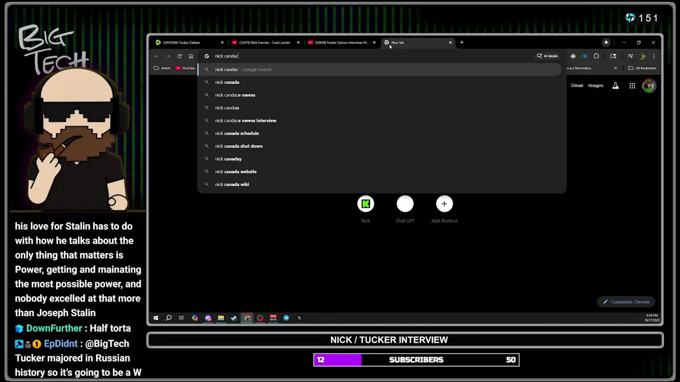Close the EXPOSING Tucker Carlson tab

[x=222, y=42]
